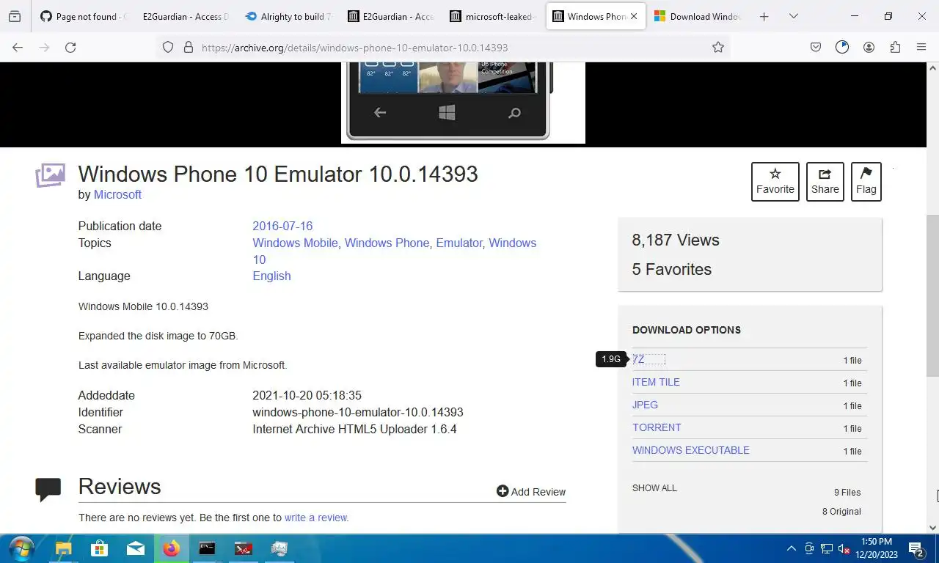Screen dimensions: 939x563
Task: Open Microsoft Store from the taskbar
Action: (x=99, y=548)
